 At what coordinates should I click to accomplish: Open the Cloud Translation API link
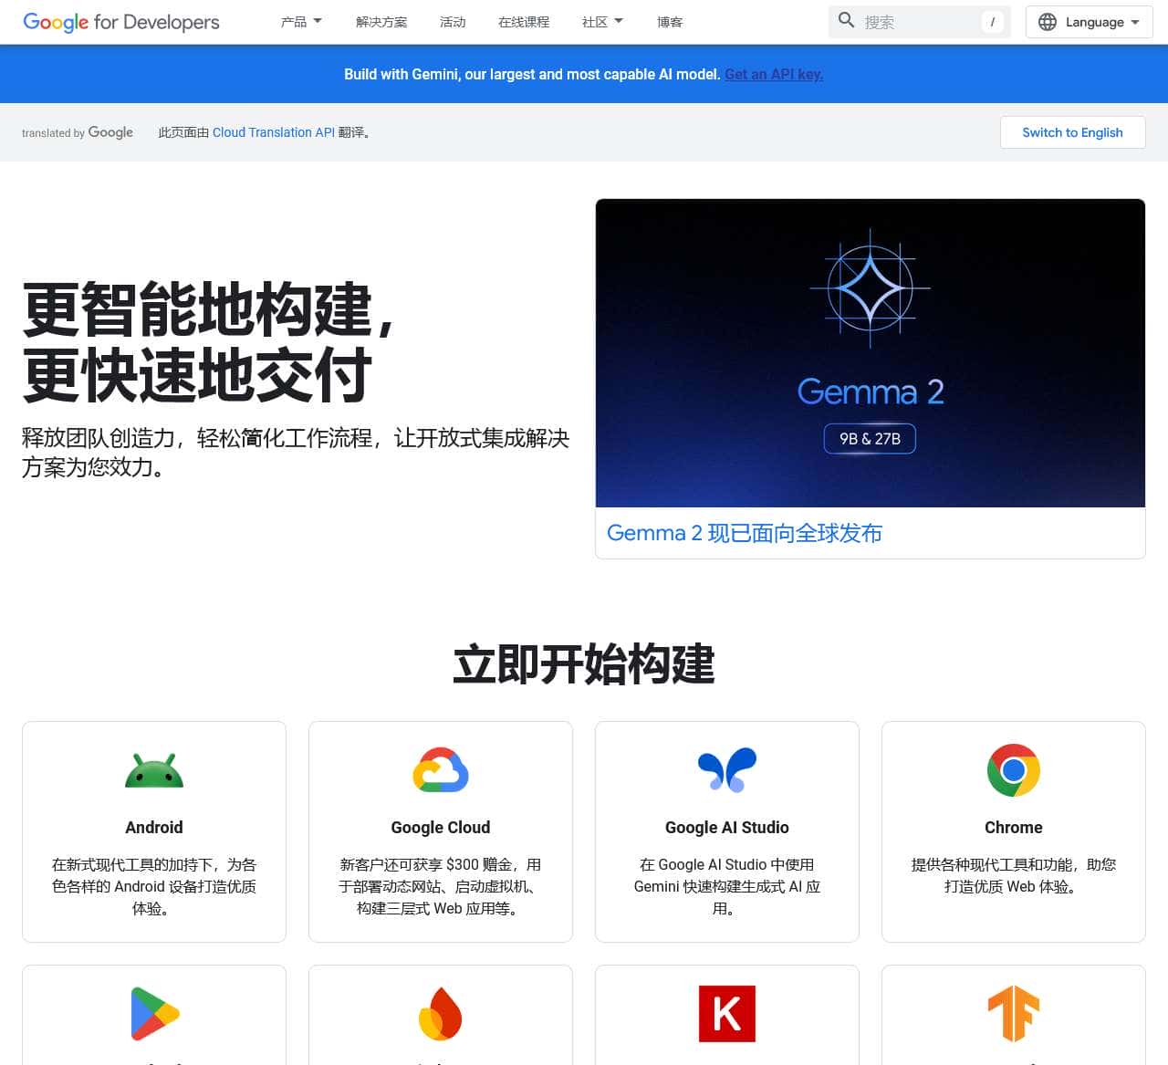(273, 132)
